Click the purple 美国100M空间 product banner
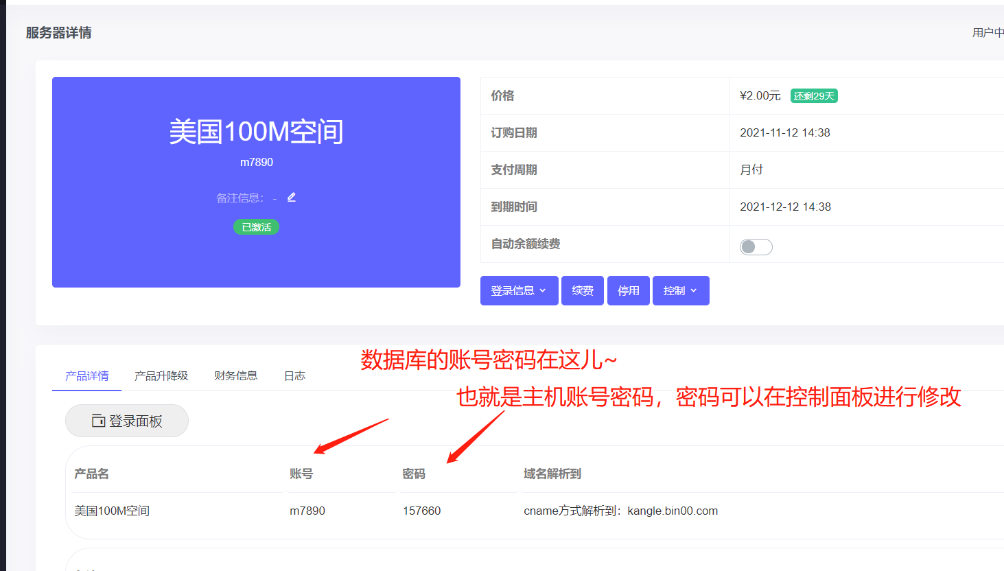Screen dimensions: 1004x571 click(256, 182)
